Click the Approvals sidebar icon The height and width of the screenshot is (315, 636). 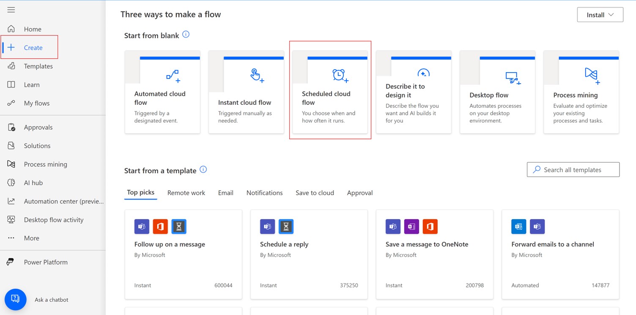[11, 127]
